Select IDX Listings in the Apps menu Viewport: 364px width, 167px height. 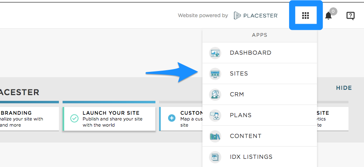(x=260, y=157)
